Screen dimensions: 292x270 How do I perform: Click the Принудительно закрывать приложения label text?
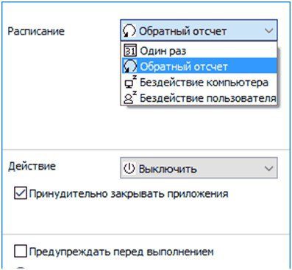click(129, 194)
